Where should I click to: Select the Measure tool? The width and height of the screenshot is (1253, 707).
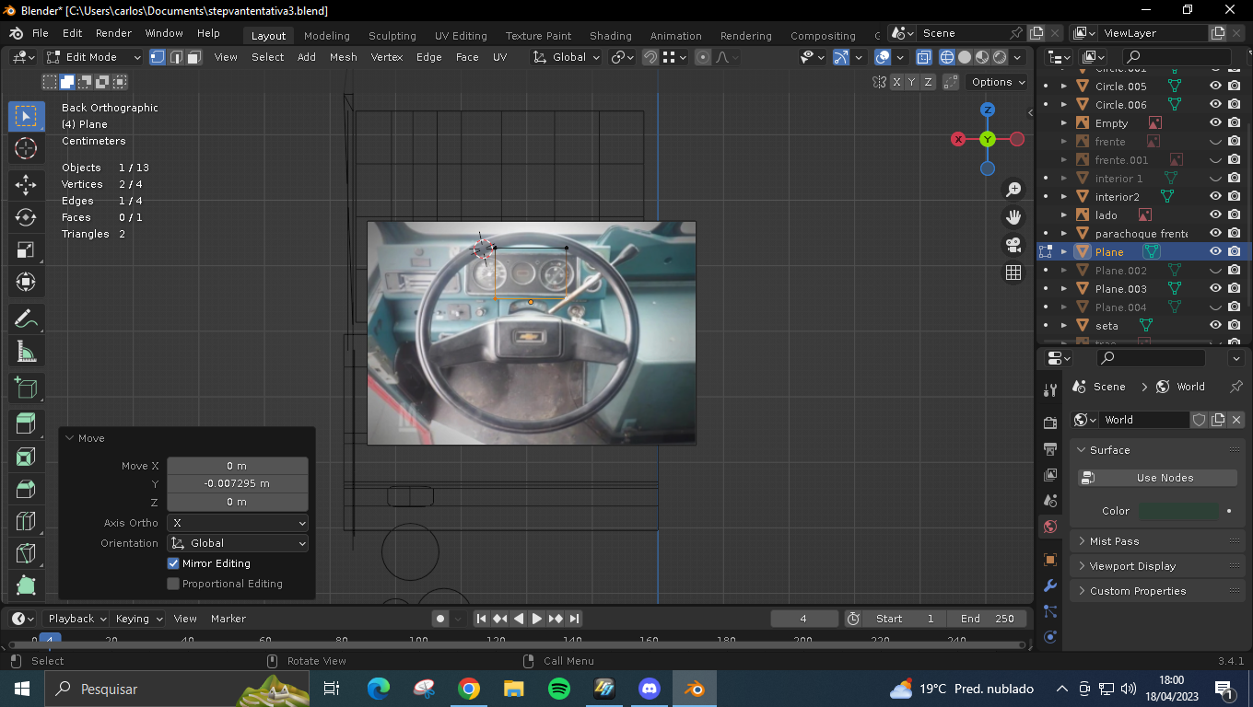tap(26, 352)
